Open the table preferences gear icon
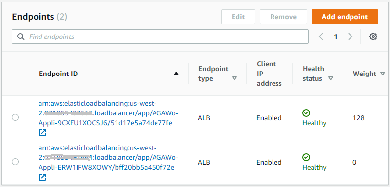Viewport: 390px width, 187px height. click(x=373, y=37)
